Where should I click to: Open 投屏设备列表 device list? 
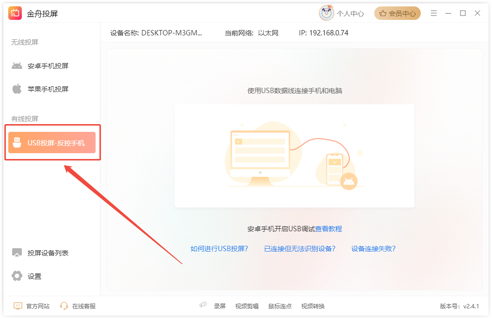pos(48,253)
